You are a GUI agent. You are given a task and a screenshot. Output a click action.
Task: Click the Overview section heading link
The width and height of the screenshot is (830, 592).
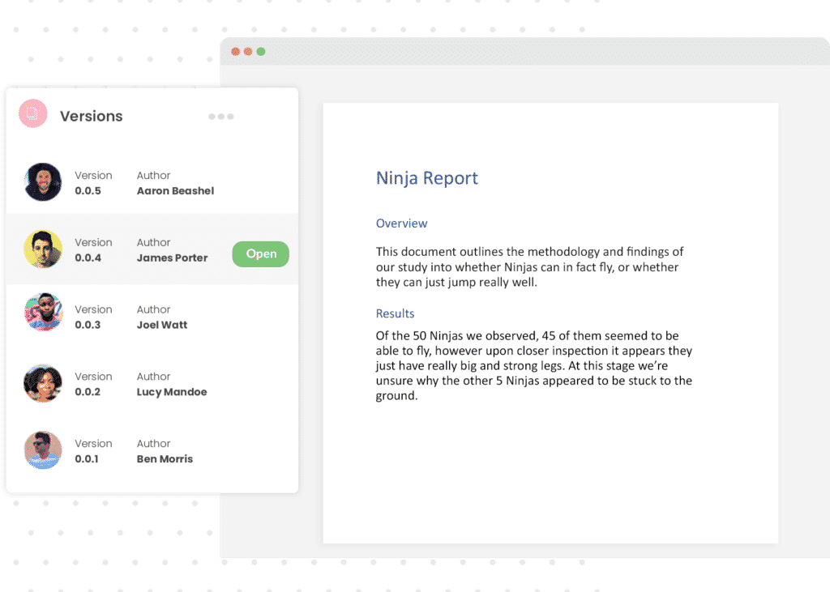pos(401,223)
